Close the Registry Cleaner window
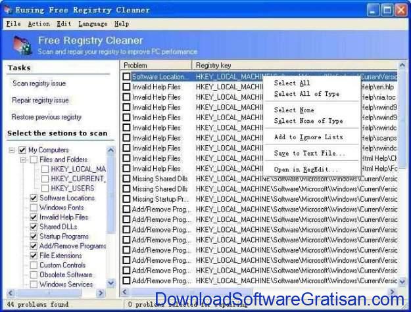 [401, 11]
